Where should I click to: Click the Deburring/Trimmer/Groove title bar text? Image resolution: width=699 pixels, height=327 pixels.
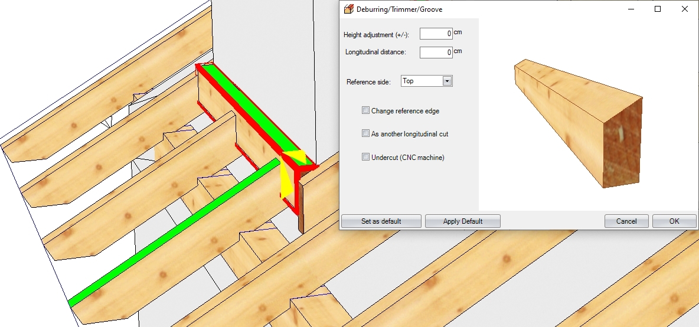[399, 9]
